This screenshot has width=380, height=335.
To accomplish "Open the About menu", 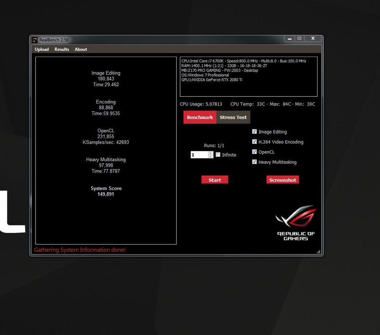I will click(81, 49).
